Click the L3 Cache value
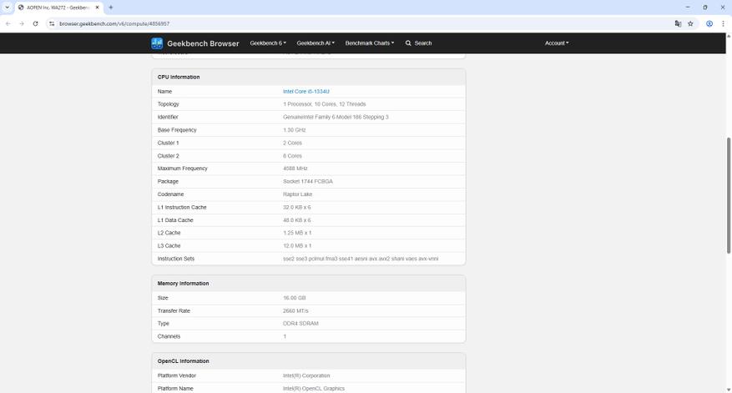 point(297,246)
